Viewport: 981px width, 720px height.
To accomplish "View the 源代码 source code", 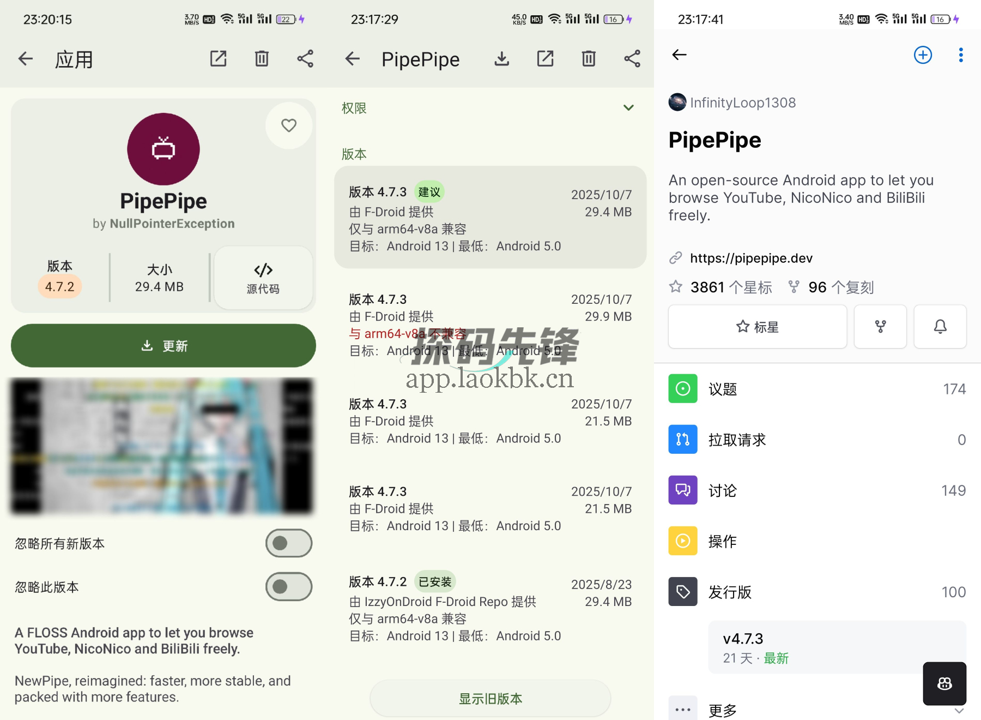I will [x=263, y=278].
